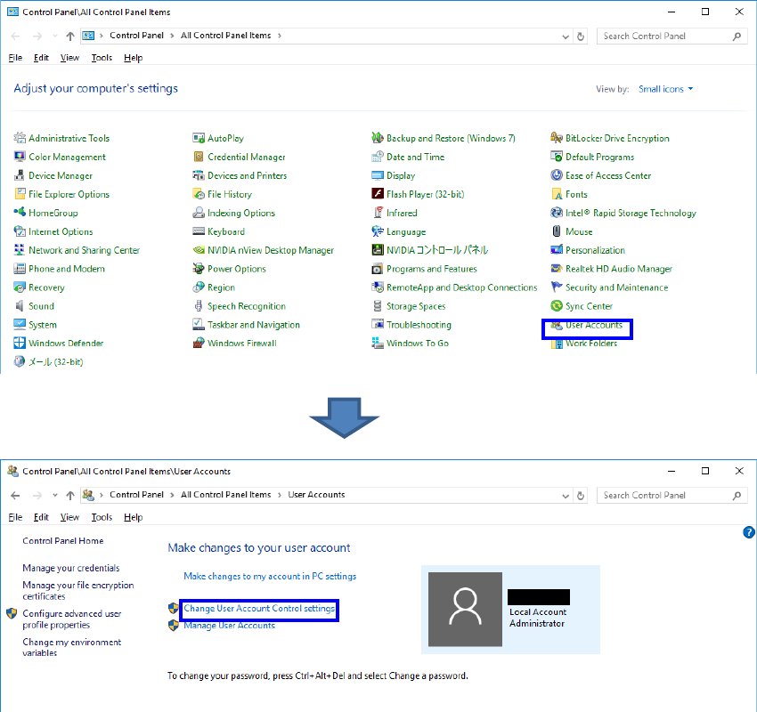The height and width of the screenshot is (712, 757).
Task: Open the Troubleshooting icon
Action: 378,325
